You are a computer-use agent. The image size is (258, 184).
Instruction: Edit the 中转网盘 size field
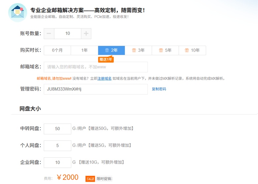tap(57, 129)
